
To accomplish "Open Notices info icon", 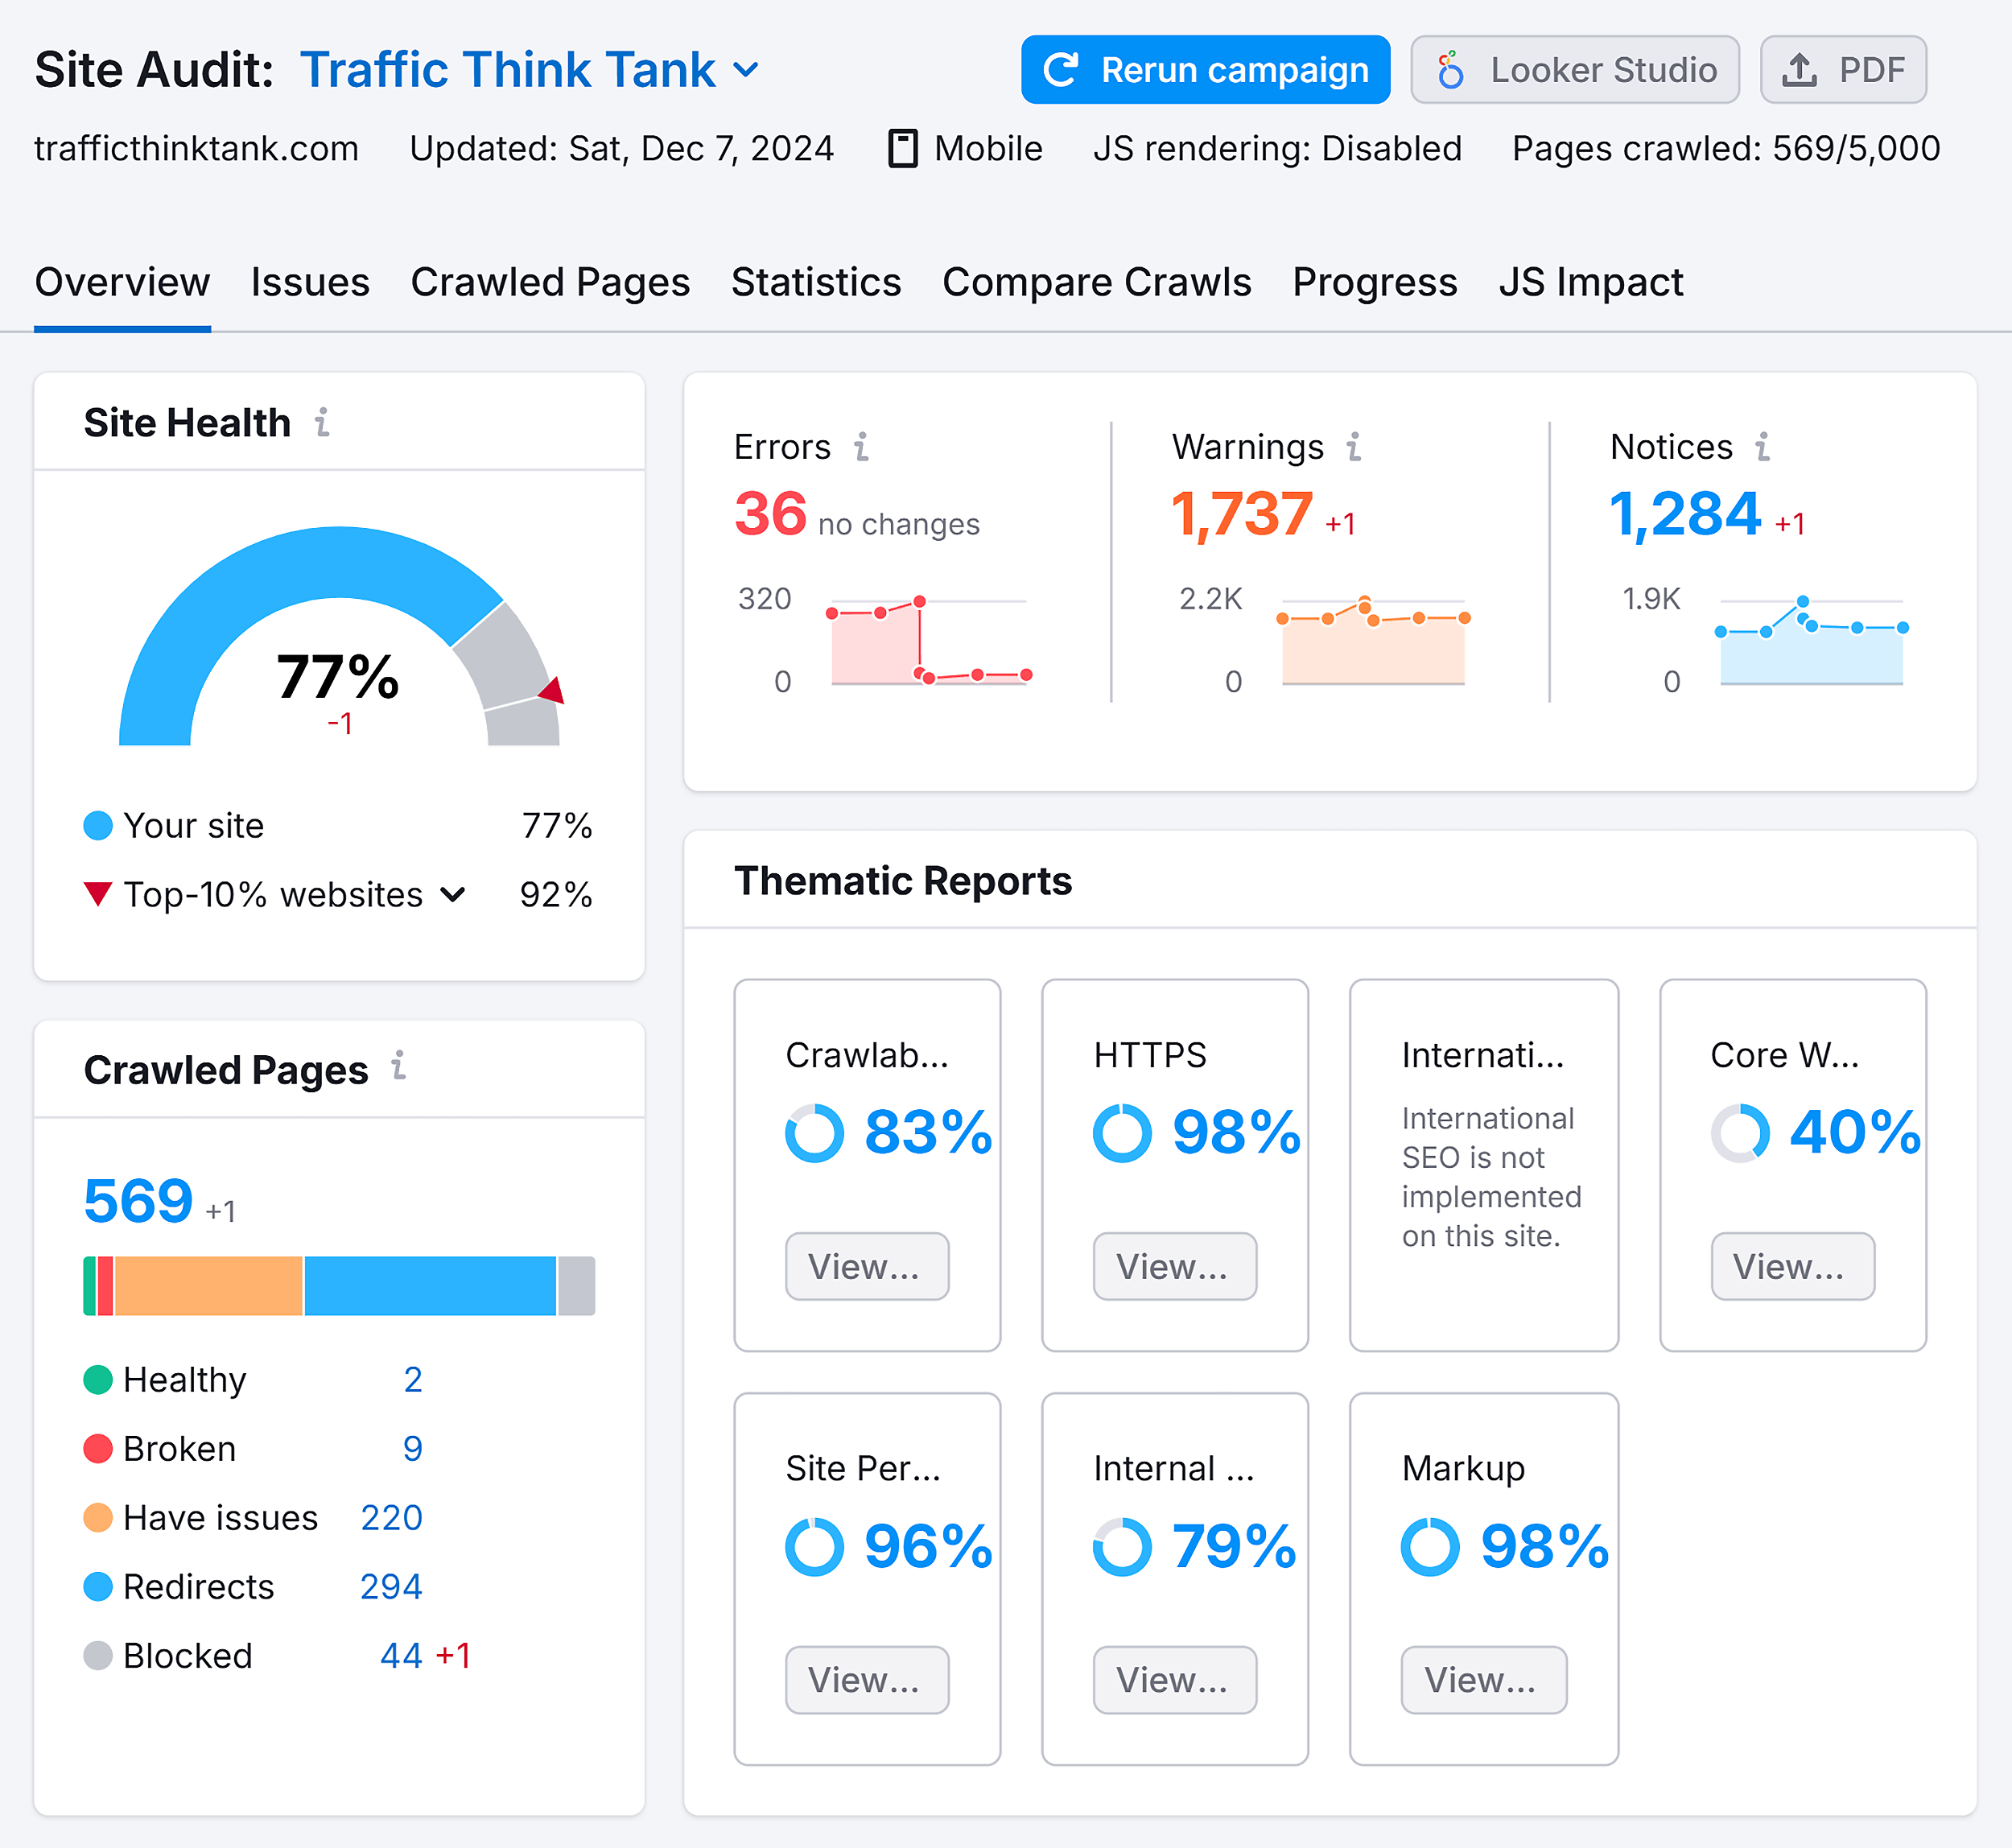I will coord(1763,447).
